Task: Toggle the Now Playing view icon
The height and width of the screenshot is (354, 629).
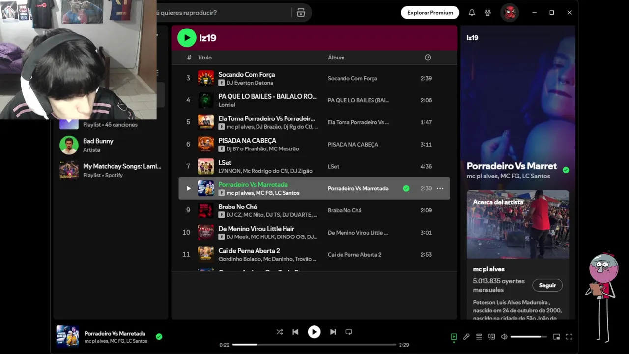Action: [x=454, y=337]
